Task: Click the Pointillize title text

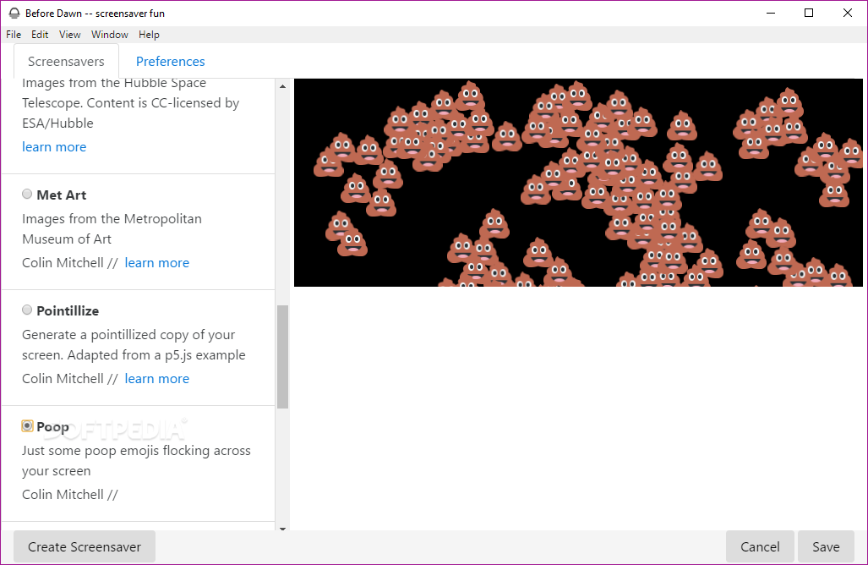Action: [68, 310]
